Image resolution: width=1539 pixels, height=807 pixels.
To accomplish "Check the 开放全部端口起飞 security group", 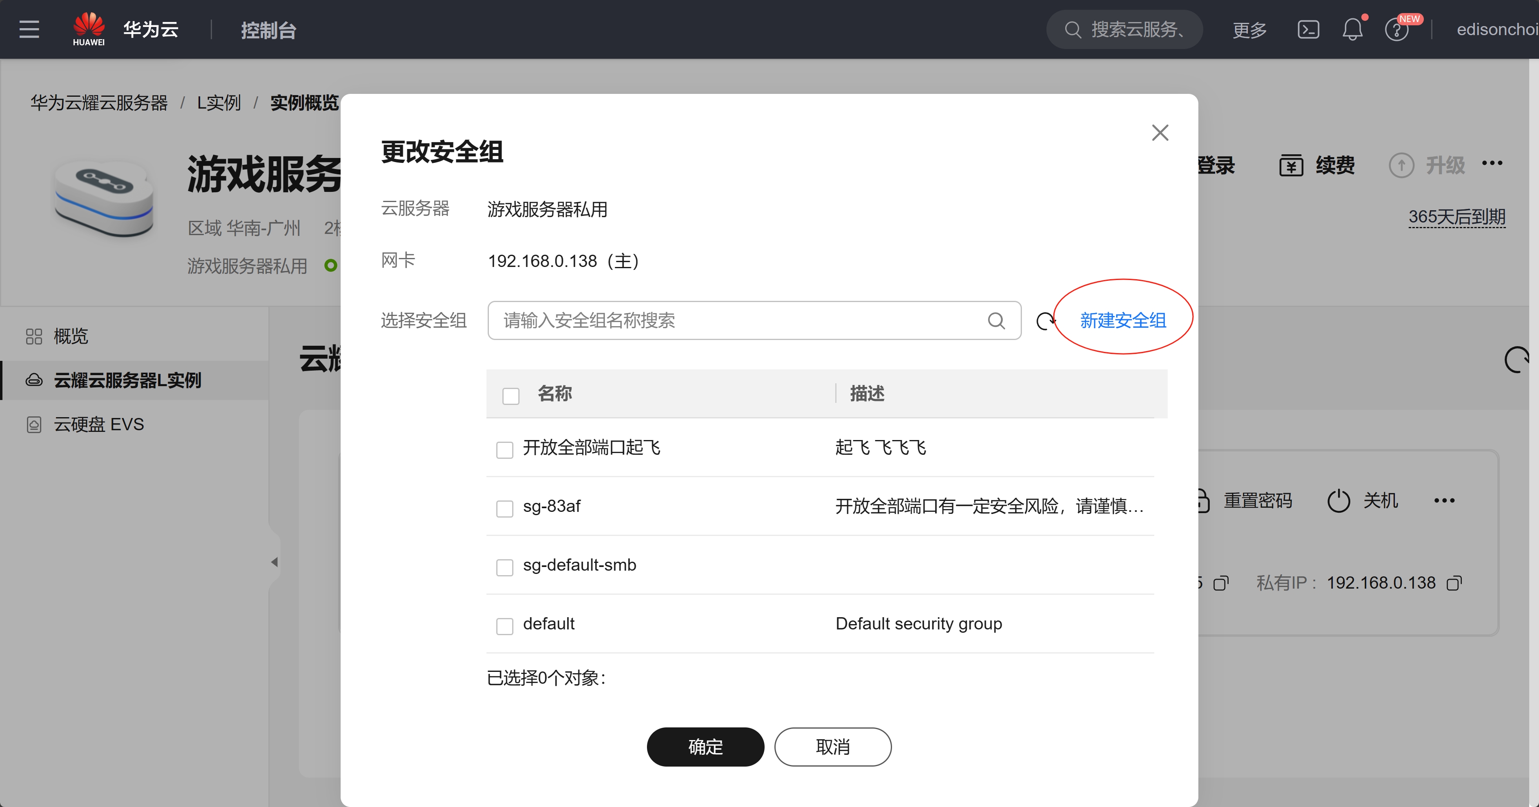I will pyautogui.click(x=505, y=449).
